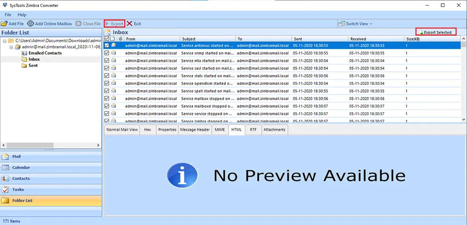The image size is (467, 225).
Task: Click folder tree scroll-left arrow
Action: coord(3,145)
